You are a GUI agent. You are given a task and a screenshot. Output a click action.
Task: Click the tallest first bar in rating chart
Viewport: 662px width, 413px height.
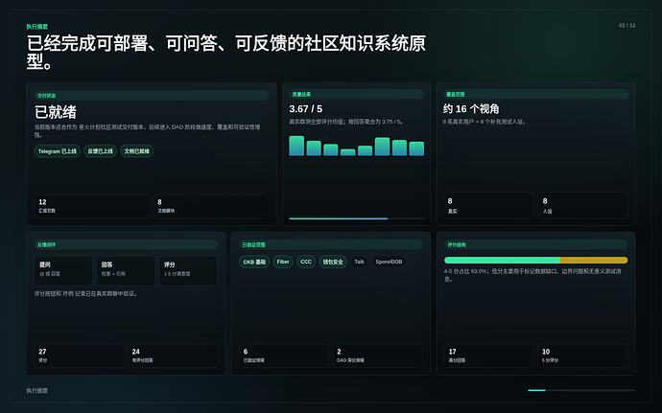[296, 146]
